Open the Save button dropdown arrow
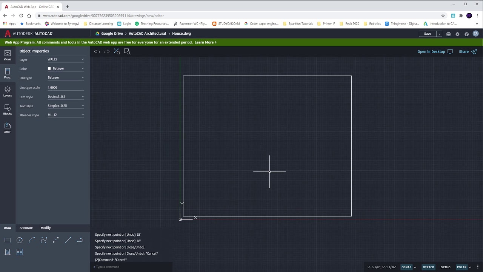 (x=439, y=34)
